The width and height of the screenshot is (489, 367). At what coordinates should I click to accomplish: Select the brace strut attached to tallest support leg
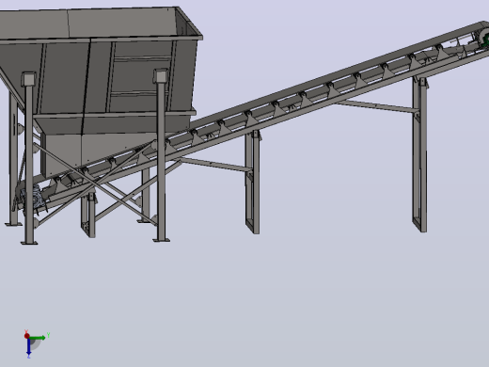coord(376,105)
